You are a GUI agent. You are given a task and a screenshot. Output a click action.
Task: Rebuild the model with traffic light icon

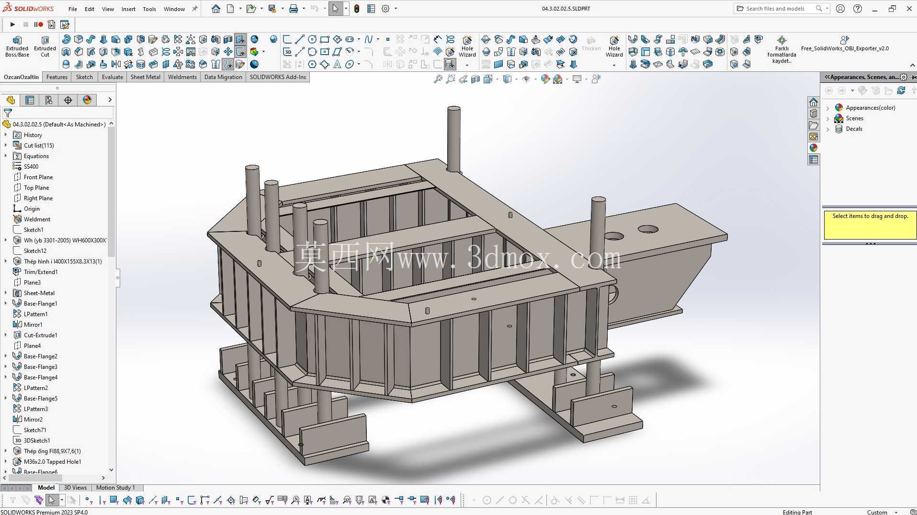(357, 9)
